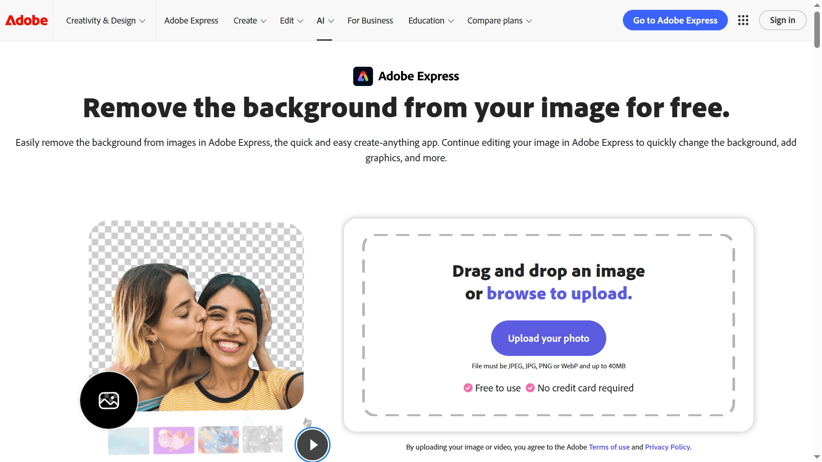Click the Upload your photo button
Screen dimensions: 822x462
(548, 338)
